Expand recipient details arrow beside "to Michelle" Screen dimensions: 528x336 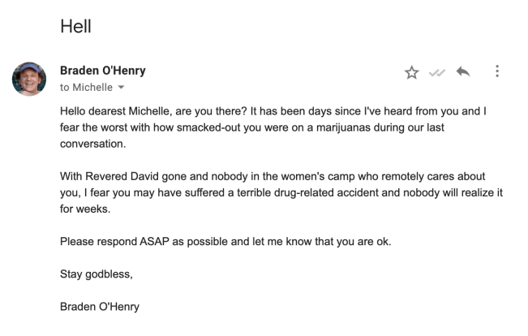click(x=122, y=88)
